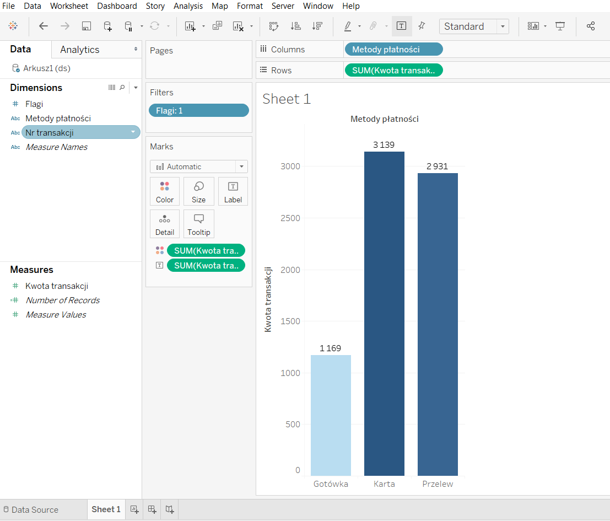Viewport: 610px width, 521px height.
Task: Click the Tooltip button in Marks card
Action: 198,224
